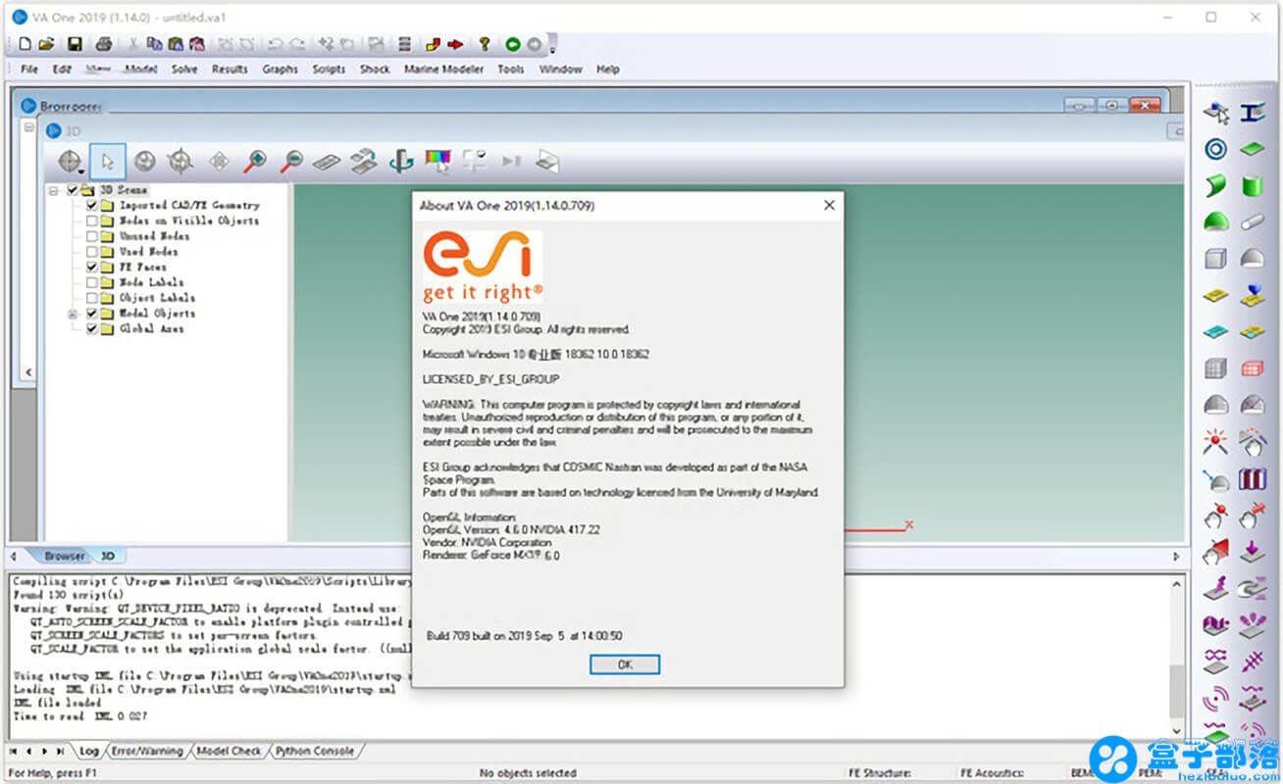Click the left scroll arrow of browser tree
1283x784 pixels.
coord(28,372)
